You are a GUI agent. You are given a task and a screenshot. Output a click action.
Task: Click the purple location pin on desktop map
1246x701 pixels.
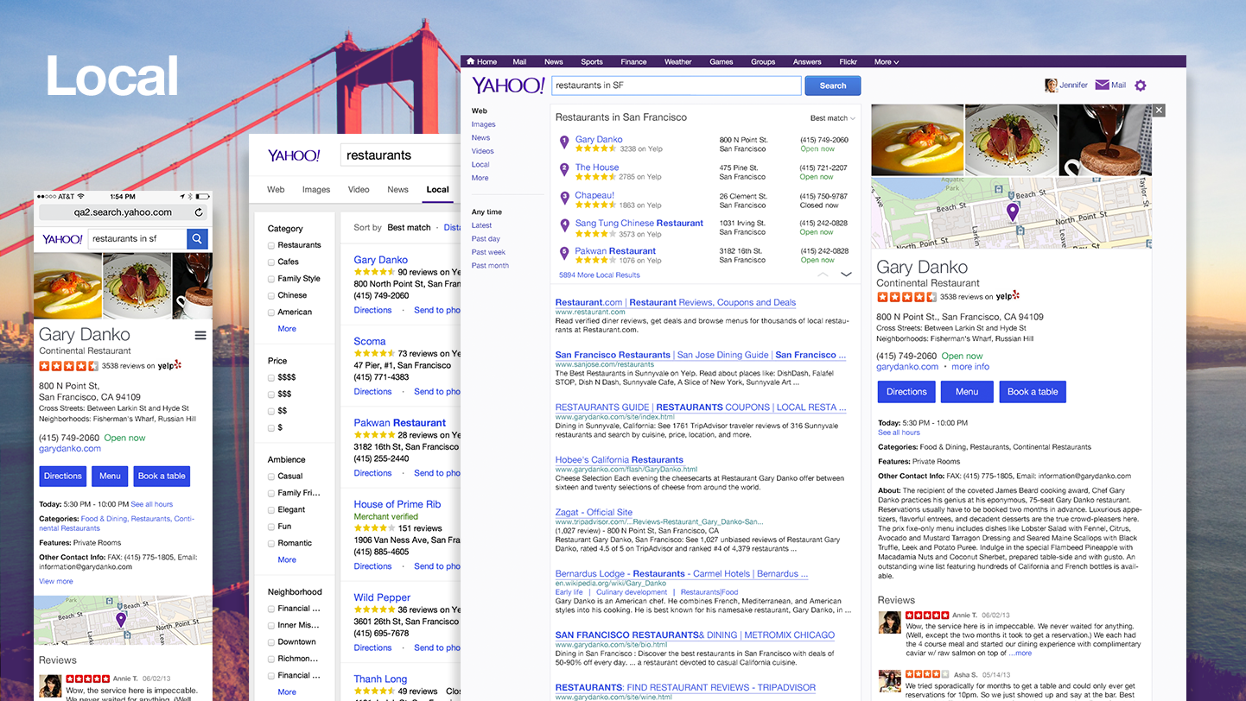(1012, 212)
